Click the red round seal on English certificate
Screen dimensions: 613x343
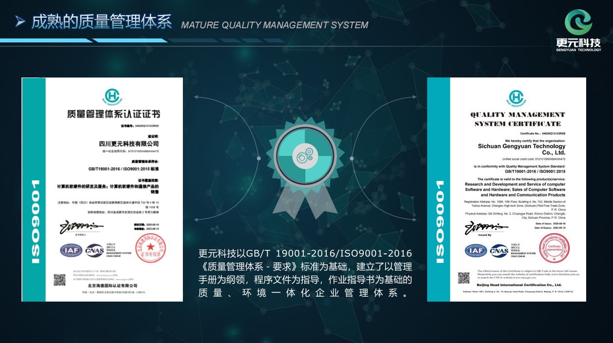(x=554, y=248)
